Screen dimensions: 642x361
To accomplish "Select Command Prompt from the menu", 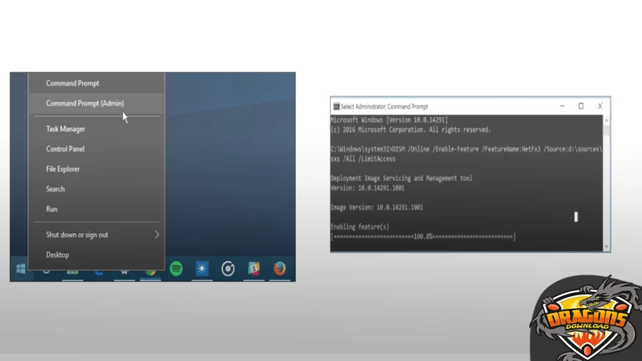I will 73,83.
